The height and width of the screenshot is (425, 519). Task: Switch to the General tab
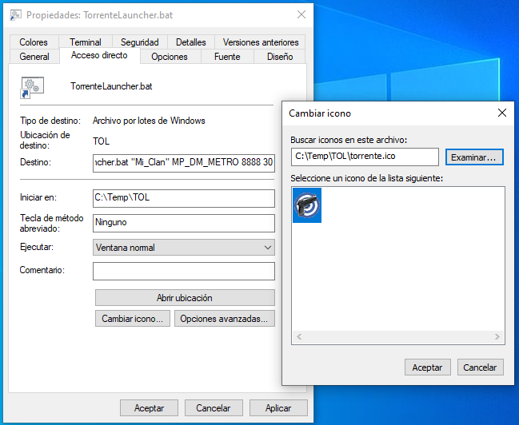click(x=34, y=57)
